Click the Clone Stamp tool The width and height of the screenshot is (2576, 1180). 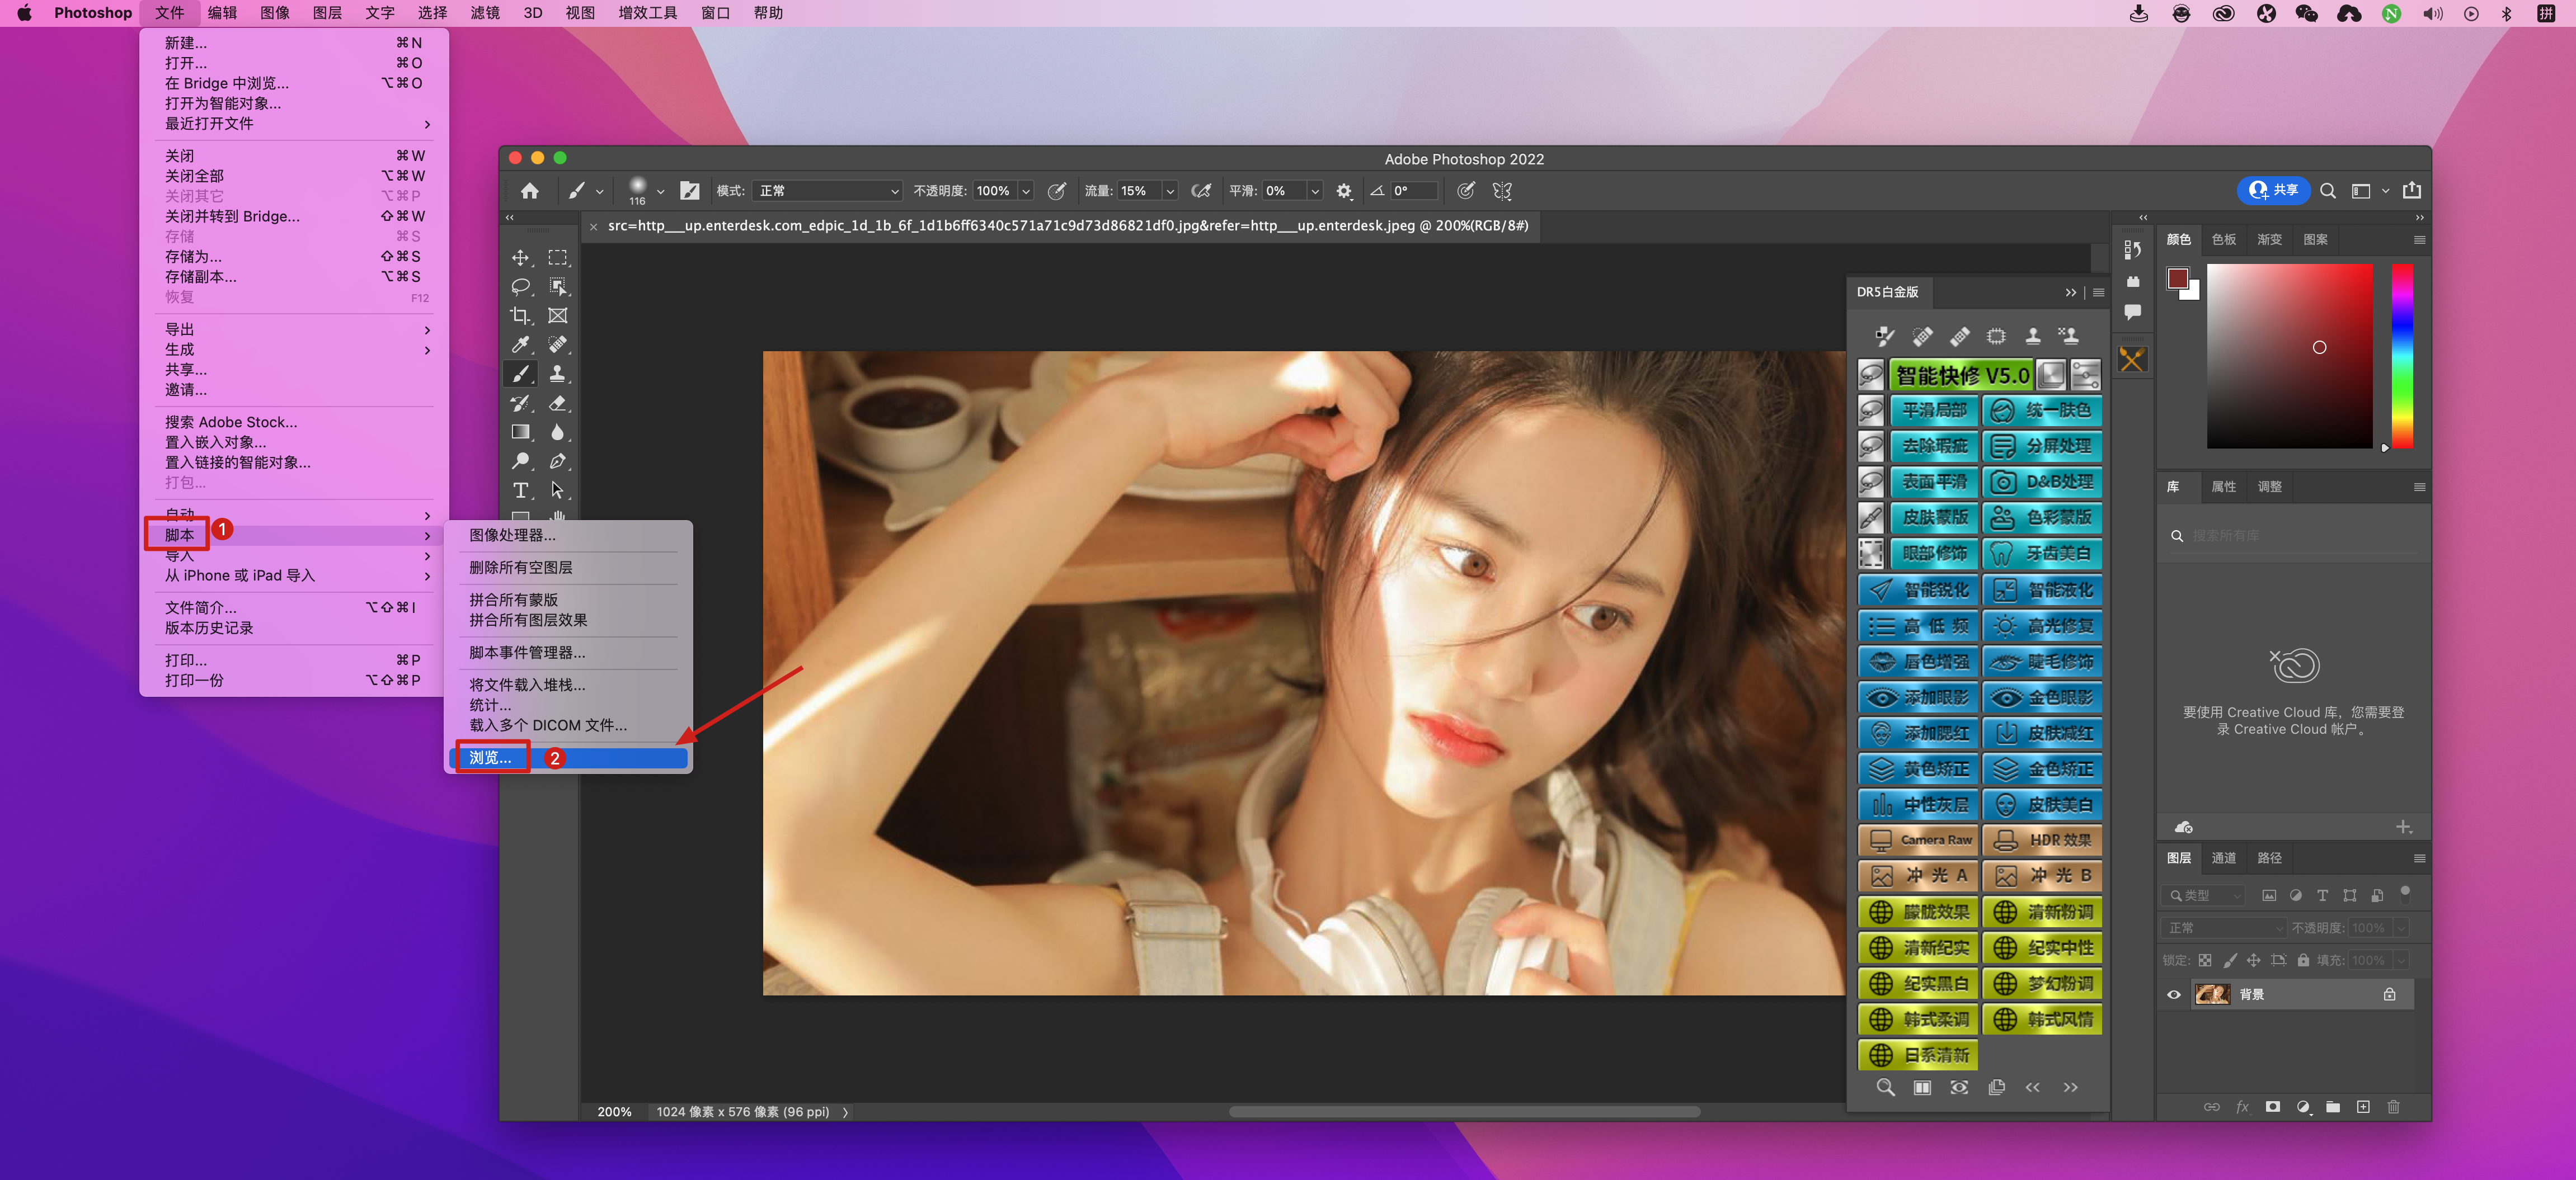click(x=557, y=374)
